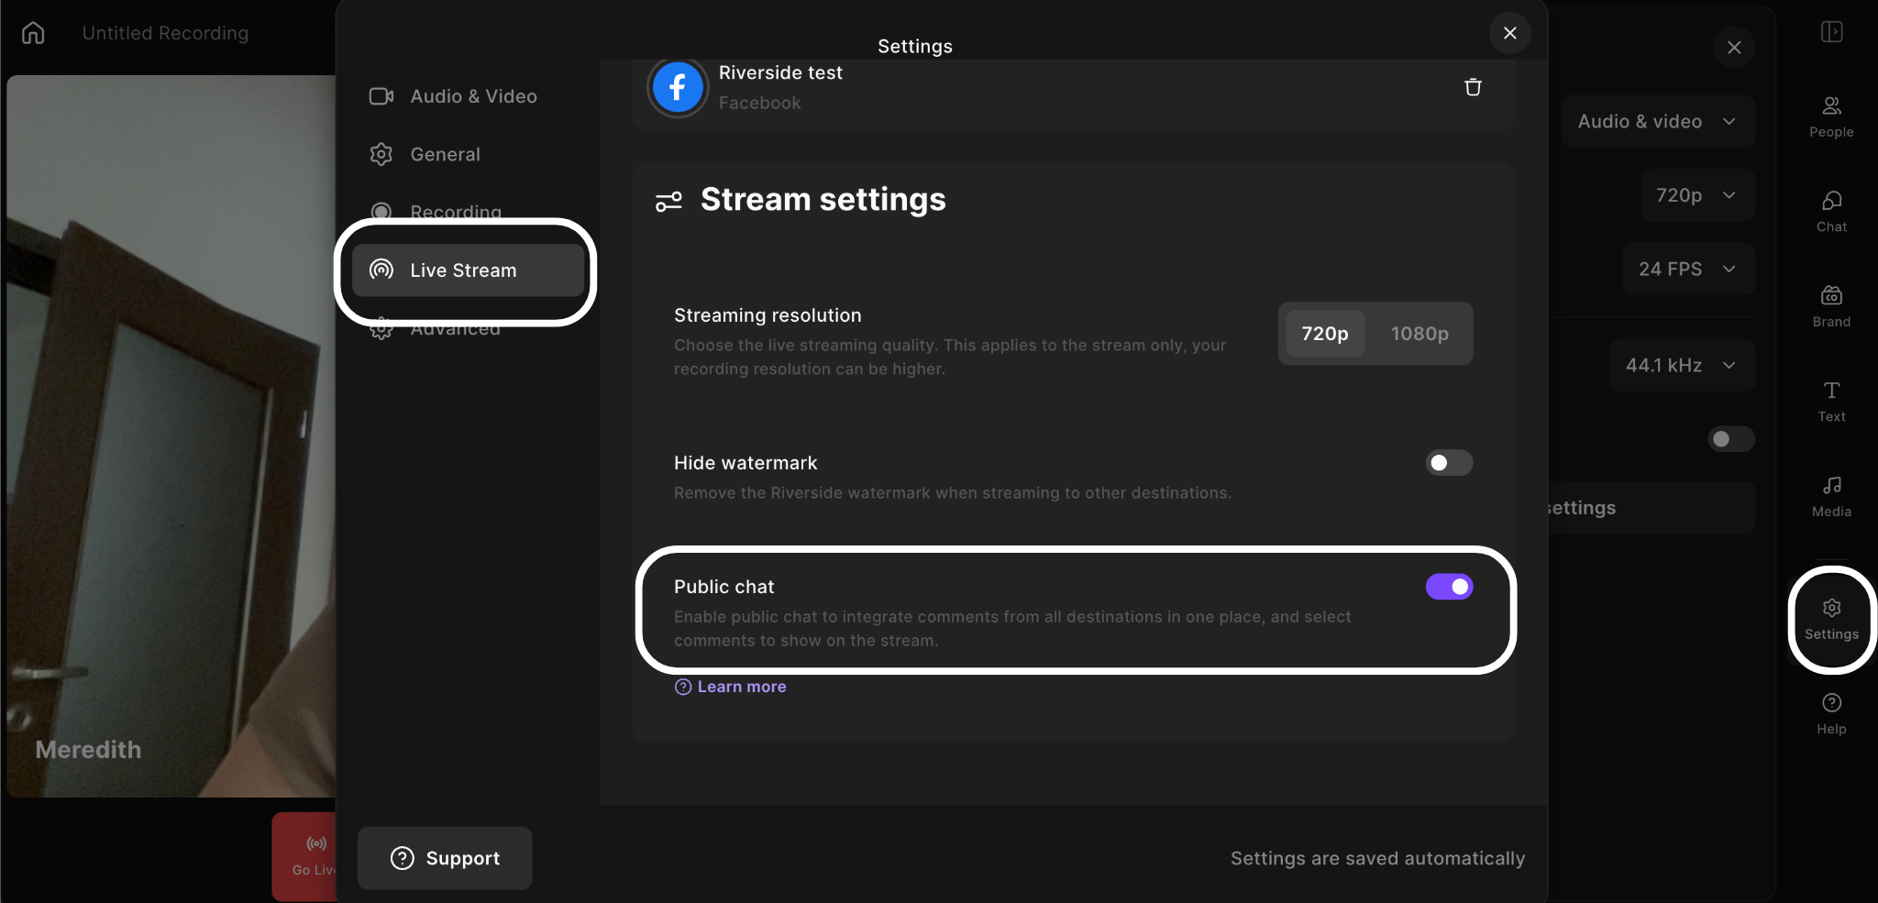Go to home via house icon
Image resolution: width=1878 pixels, height=903 pixels.
click(x=33, y=33)
